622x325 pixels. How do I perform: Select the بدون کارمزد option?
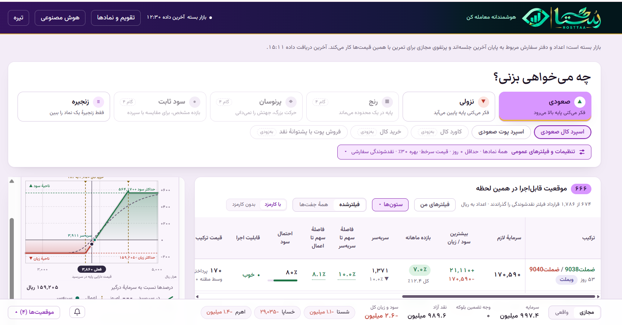244,204
